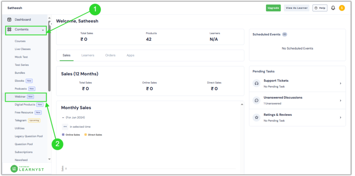The width and height of the screenshot is (355, 176).
Task: Select the Dashboard icon in sidebar
Action: click(10, 19)
